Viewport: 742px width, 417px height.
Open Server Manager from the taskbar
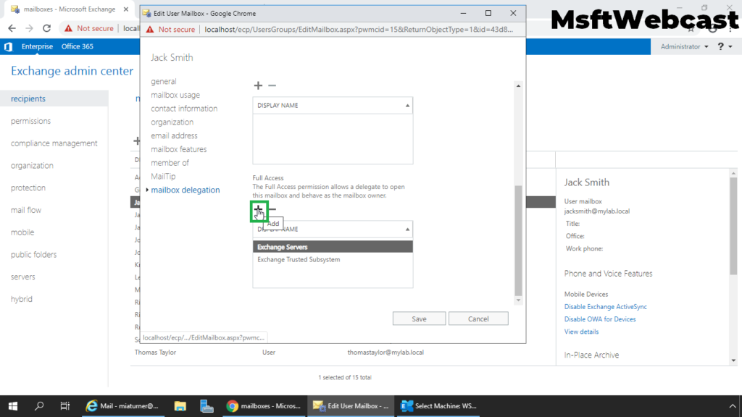click(207, 406)
